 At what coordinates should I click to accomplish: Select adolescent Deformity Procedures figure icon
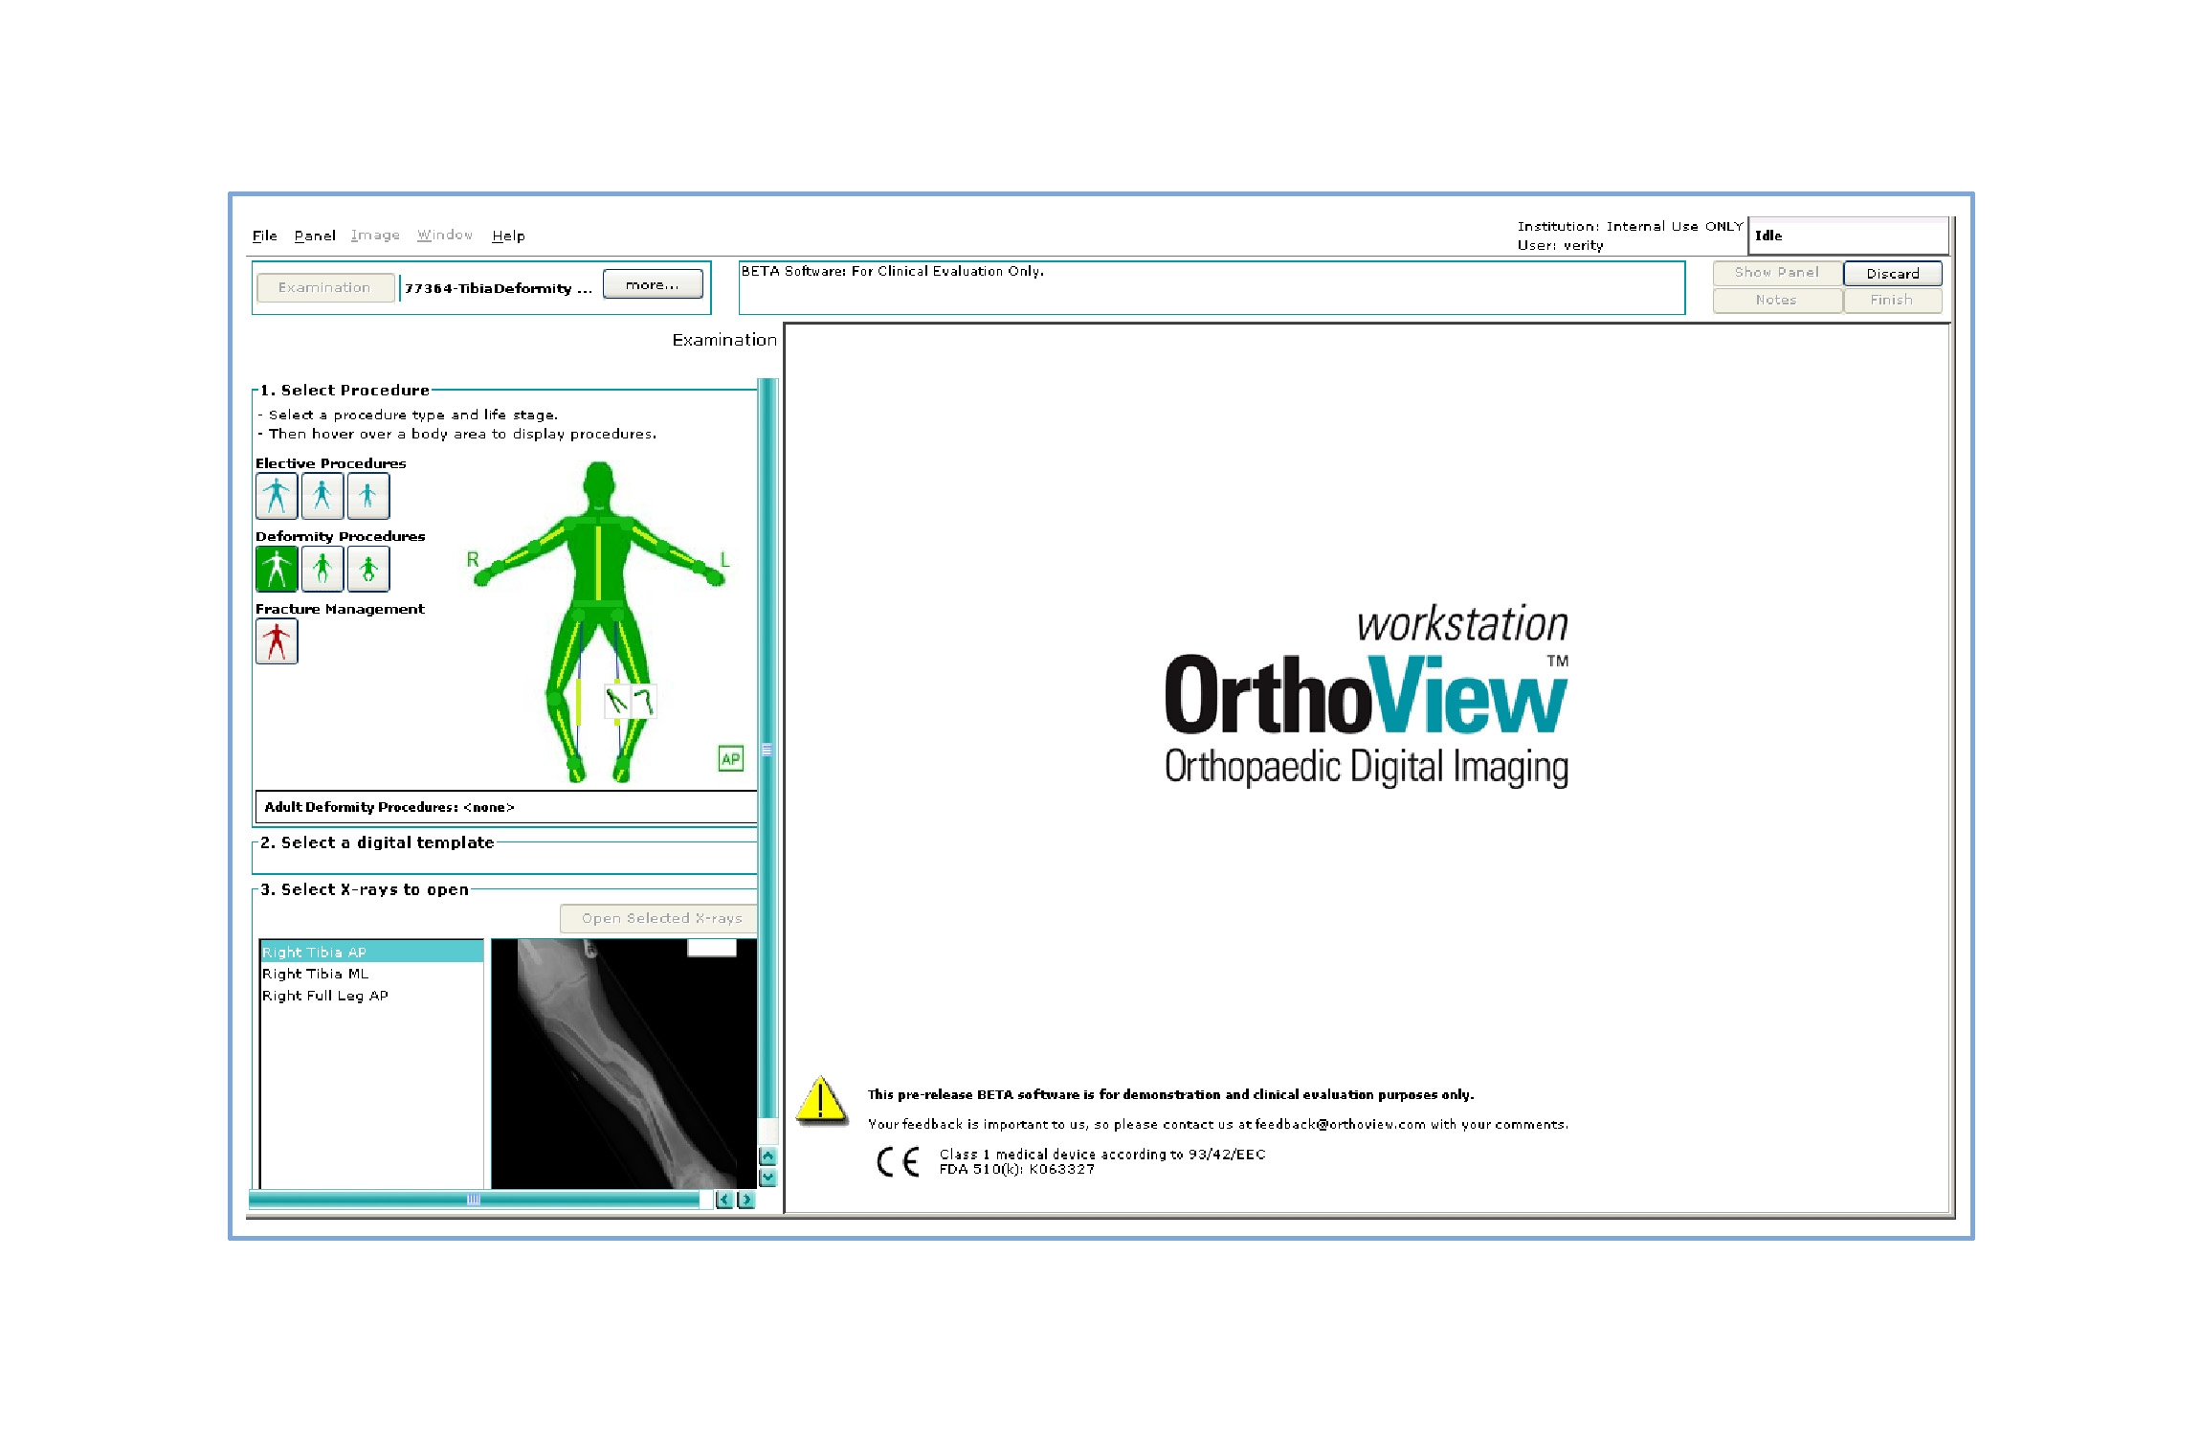pyautogui.click(x=322, y=569)
